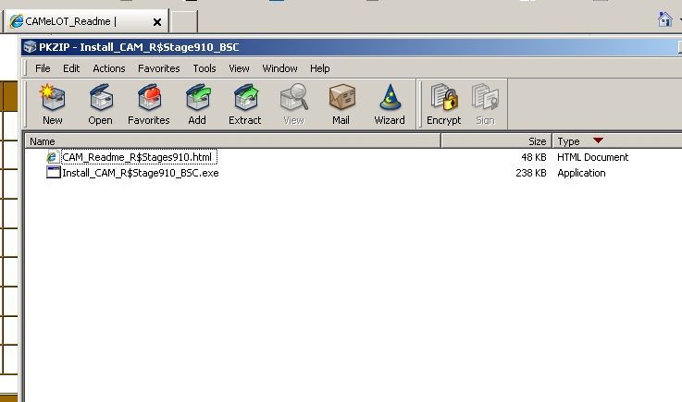Sort list by Name column header

(232, 141)
